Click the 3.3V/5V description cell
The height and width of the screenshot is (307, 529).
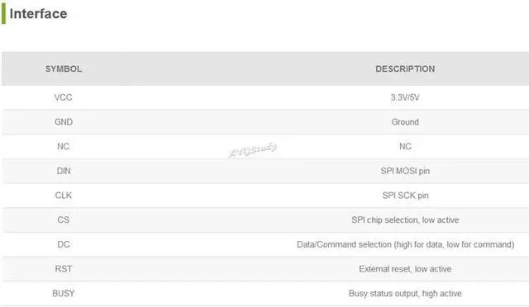[x=405, y=97]
